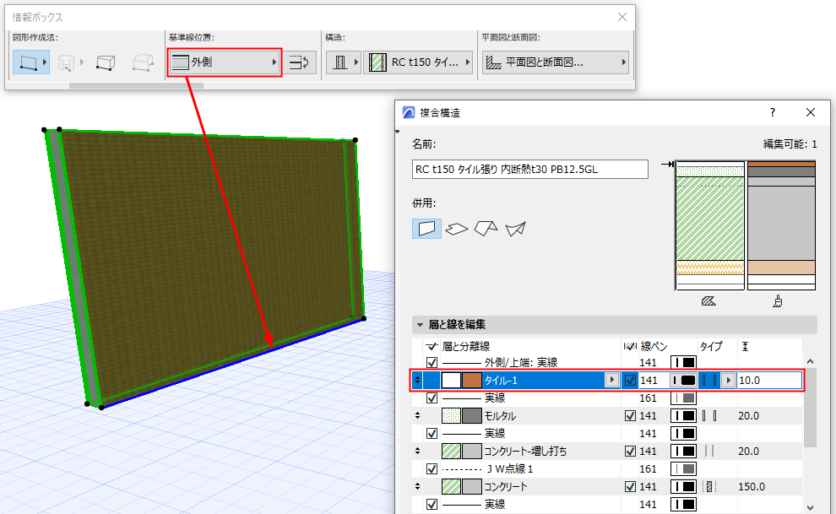The height and width of the screenshot is (514, 836).
Task: Click the drag handle of the モルタル row
Action: click(417, 415)
